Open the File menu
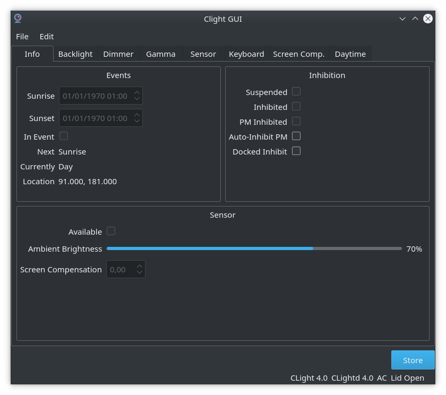446x395 pixels. click(22, 37)
